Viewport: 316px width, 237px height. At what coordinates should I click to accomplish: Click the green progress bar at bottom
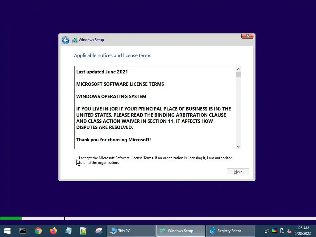tap(11, 218)
